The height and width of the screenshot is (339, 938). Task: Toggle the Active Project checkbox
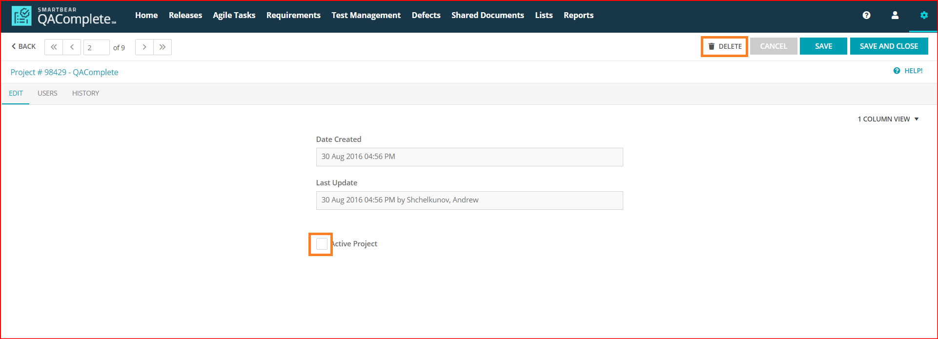point(322,244)
